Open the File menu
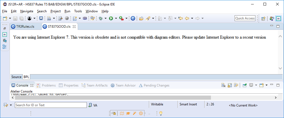Screen dimensions: 284x118 click(5, 11)
